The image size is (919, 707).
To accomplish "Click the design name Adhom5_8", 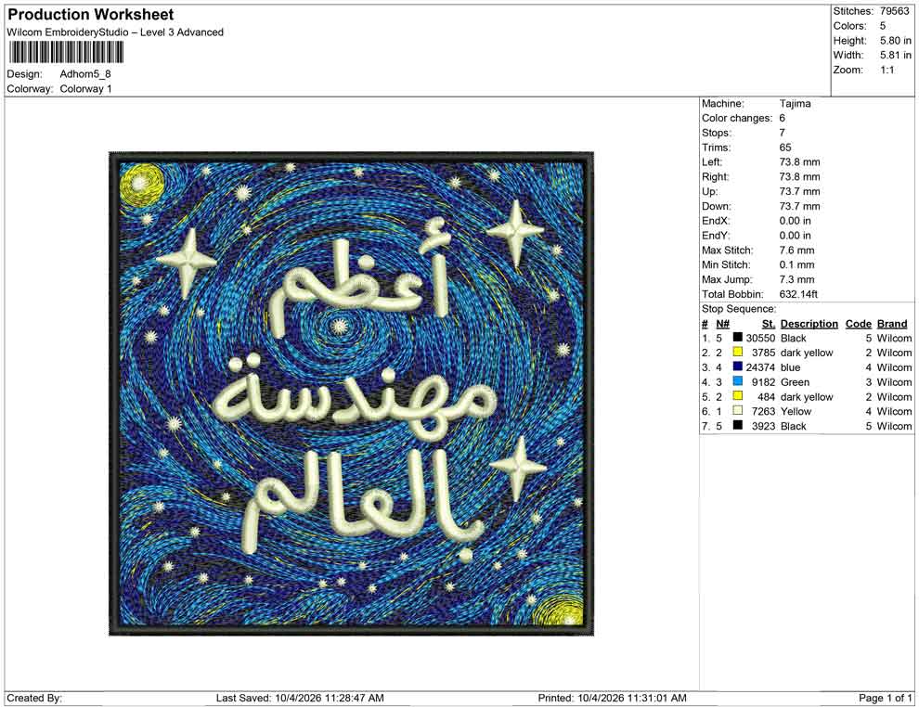I will point(85,74).
